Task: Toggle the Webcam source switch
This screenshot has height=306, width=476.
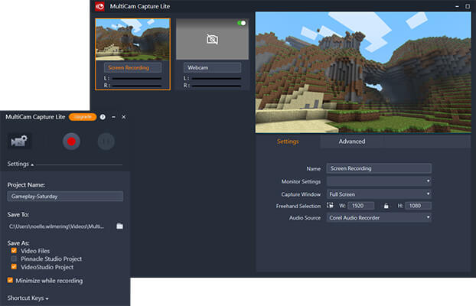Action: 242,23
